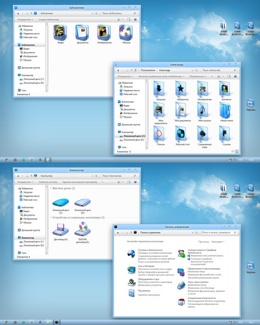Image resolution: width=260 pixels, height=325 pixels.
Task: Open Упорядочить dropdown in Александр window
Action: [125, 76]
